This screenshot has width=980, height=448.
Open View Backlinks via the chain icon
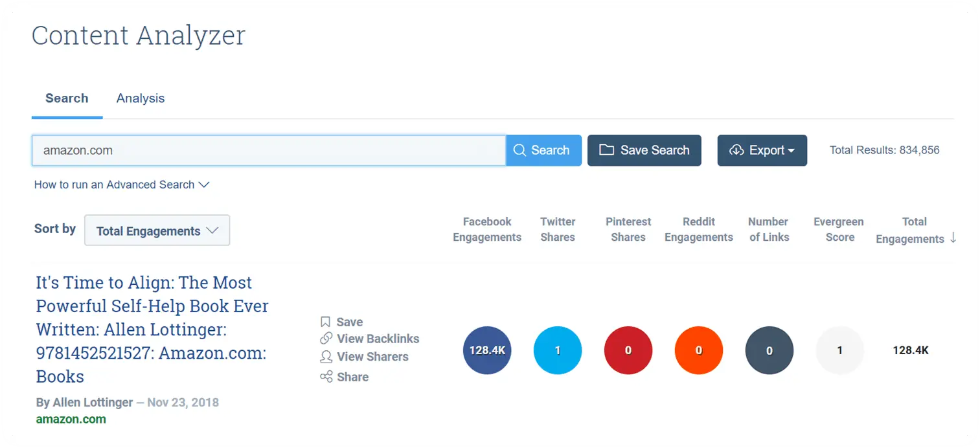(x=325, y=338)
